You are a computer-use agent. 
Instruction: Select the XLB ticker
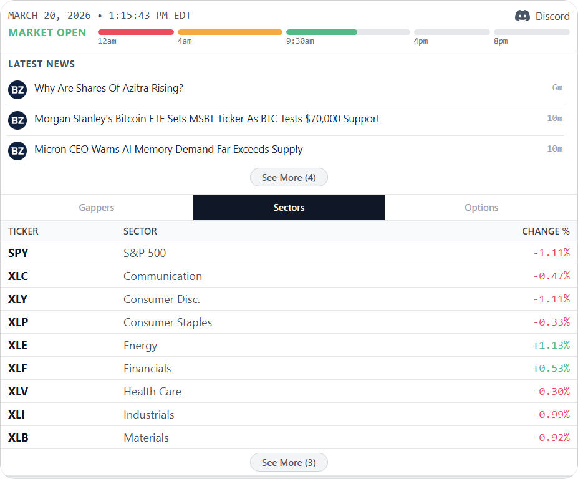pyautogui.click(x=18, y=438)
